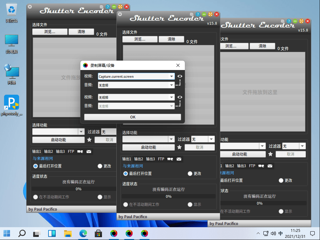Expand function dropdown in left window
This screenshot has height=240, width=320.
pyautogui.click(x=81, y=132)
